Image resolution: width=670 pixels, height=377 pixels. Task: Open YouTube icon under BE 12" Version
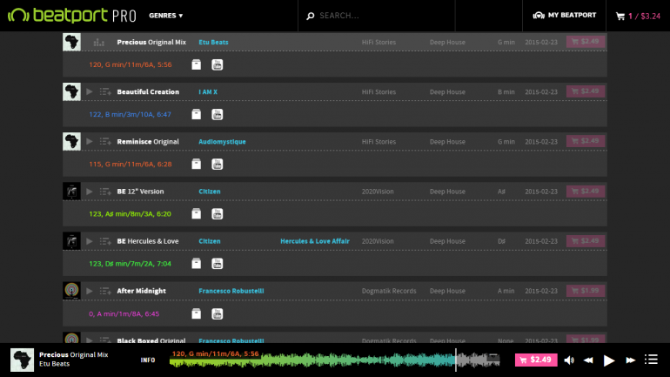coord(217,213)
